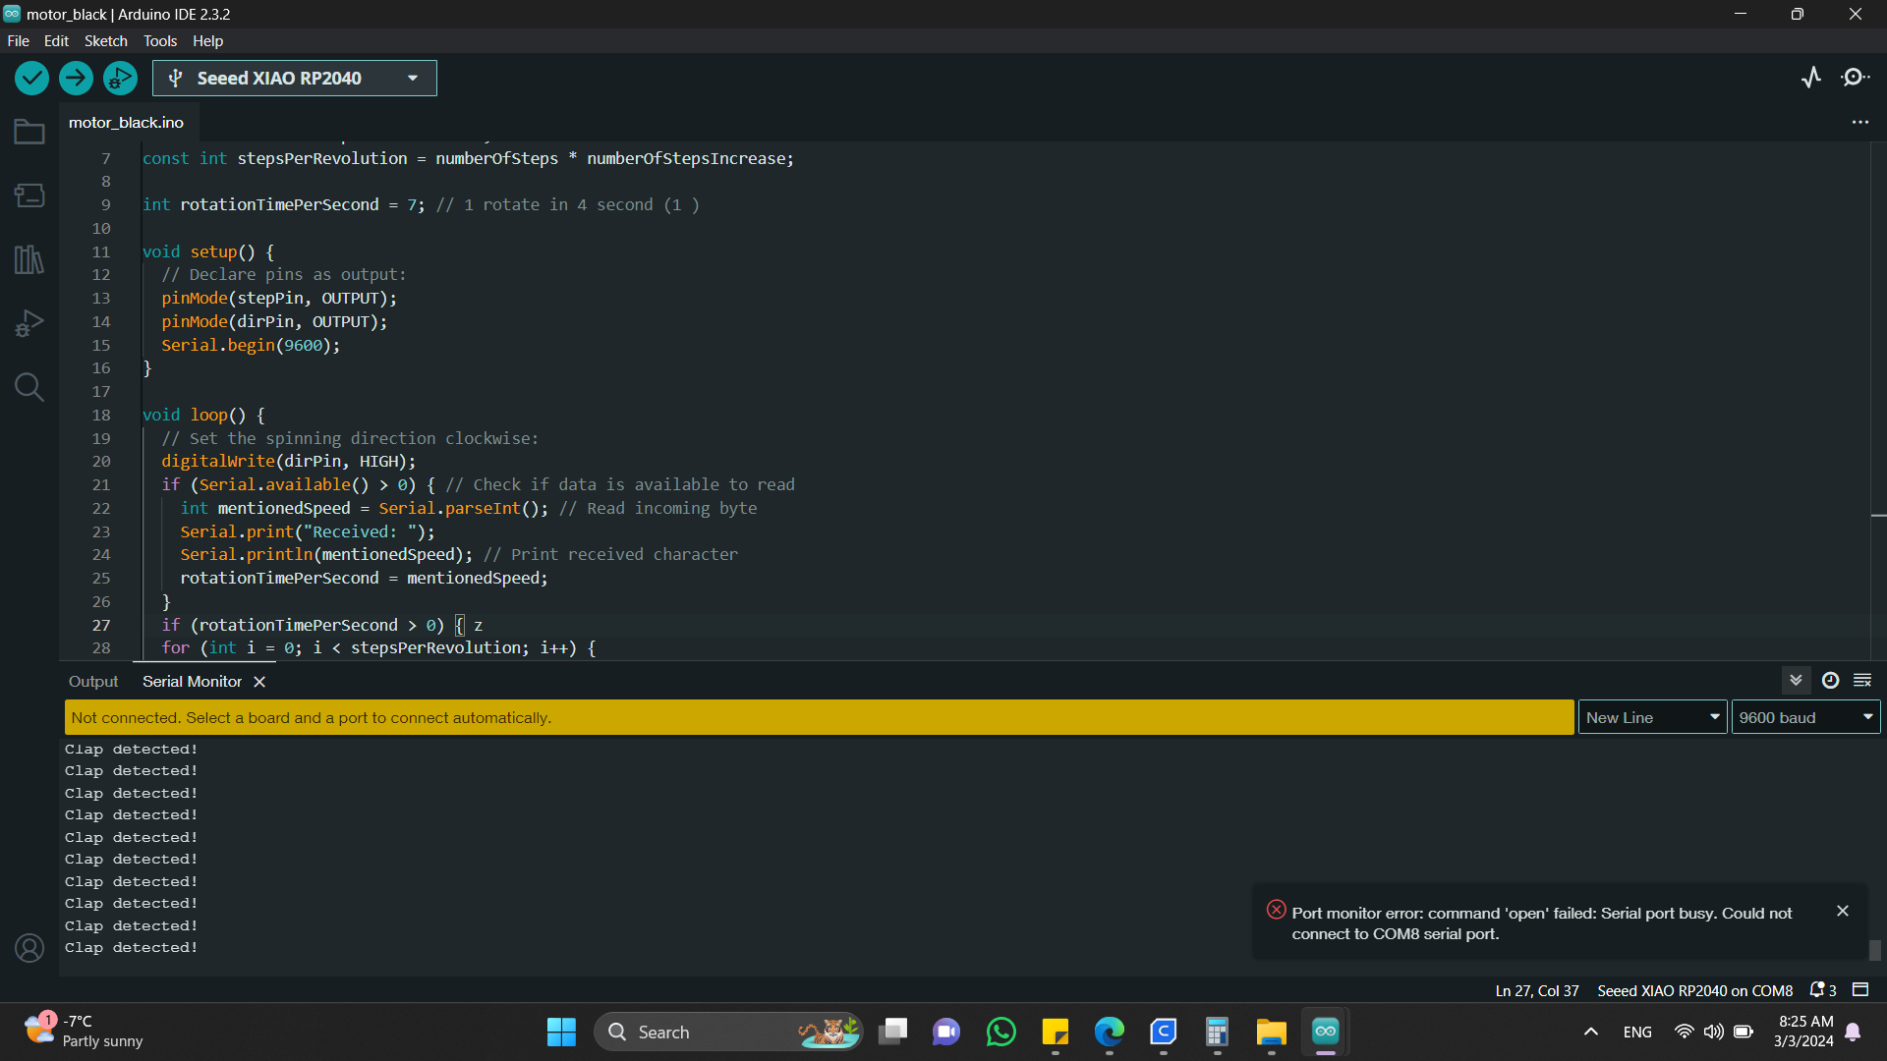Open Microsoft Edge from the taskbar

[1109, 1032]
